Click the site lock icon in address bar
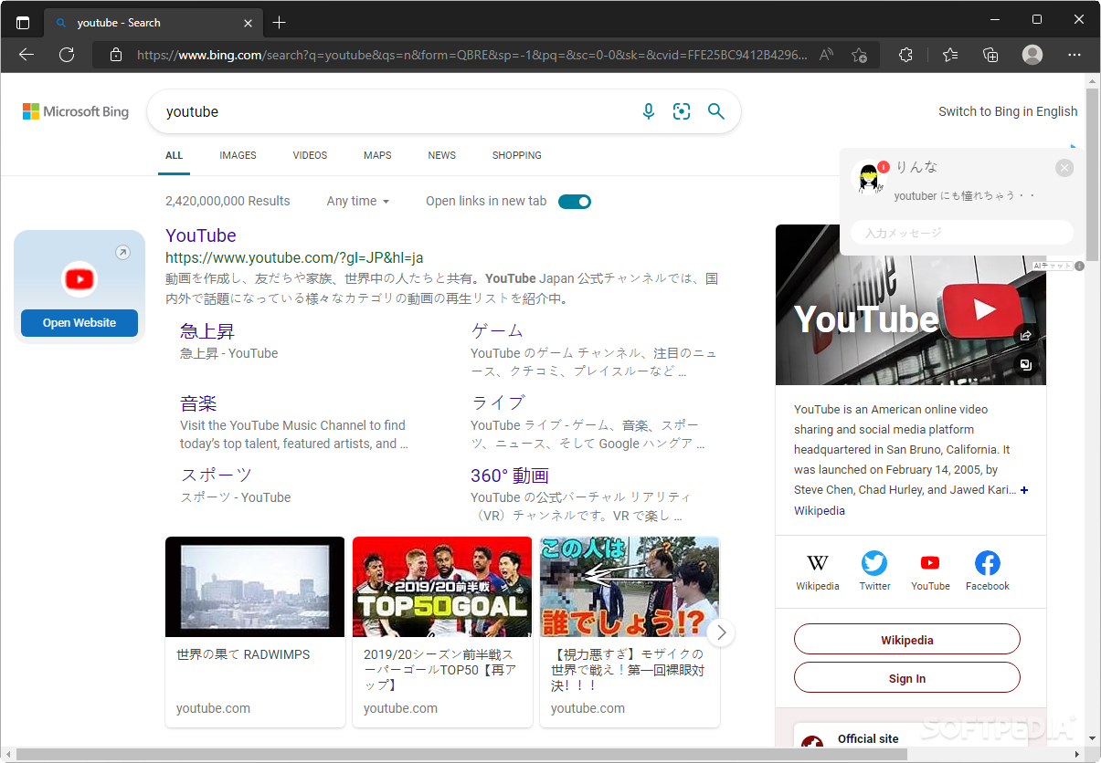Image resolution: width=1101 pixels, height=763 pixels. (x=116, y=55)
